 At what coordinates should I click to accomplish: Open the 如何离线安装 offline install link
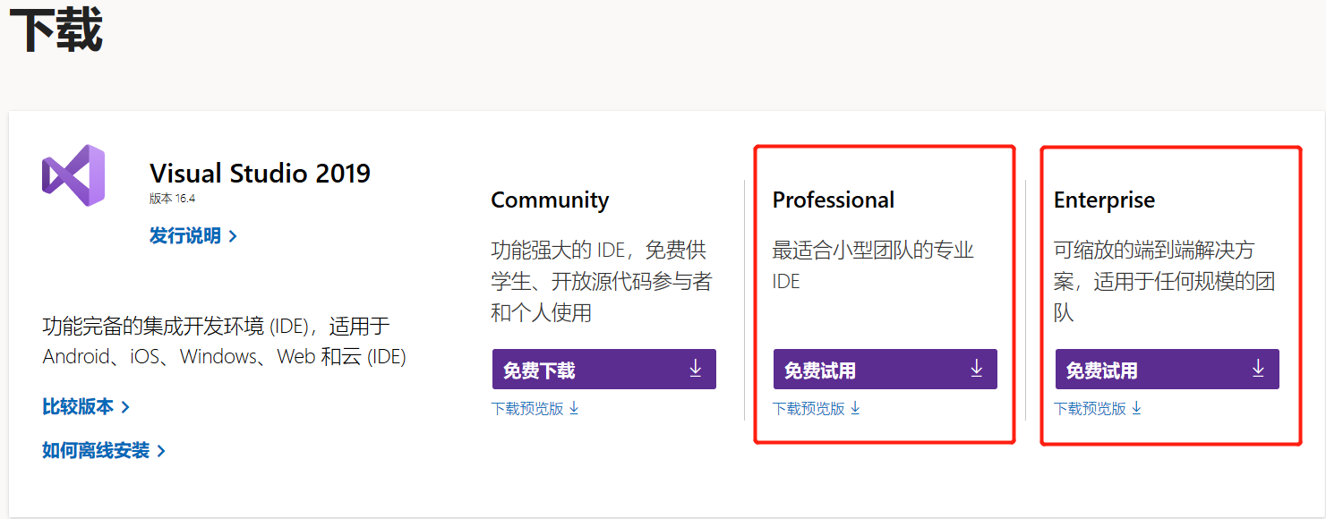click(104, 450)
